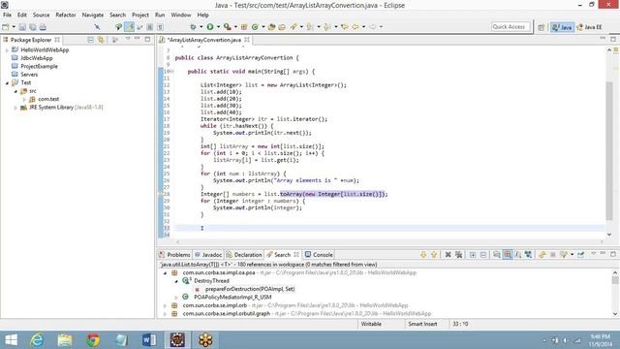Click the New Java Package icon
This screenshot has width=620, height=349.
[x=244, y=27]
